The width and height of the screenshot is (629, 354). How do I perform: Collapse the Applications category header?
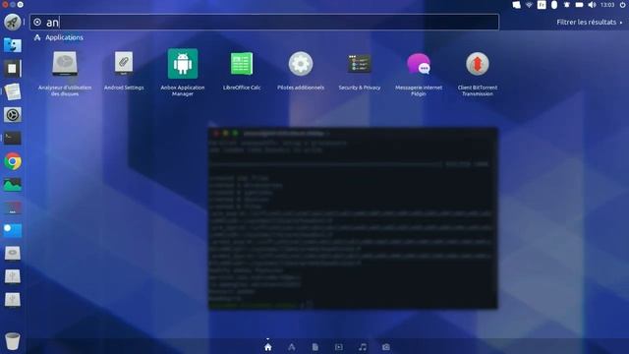point(59,37)
